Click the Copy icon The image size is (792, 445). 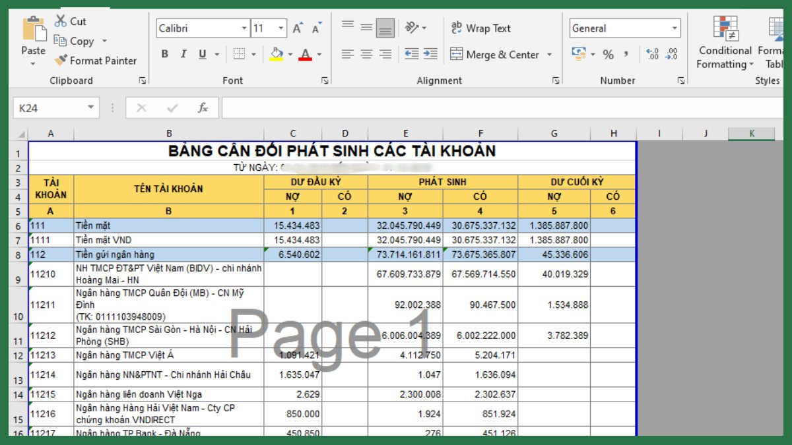pos(61,41)
